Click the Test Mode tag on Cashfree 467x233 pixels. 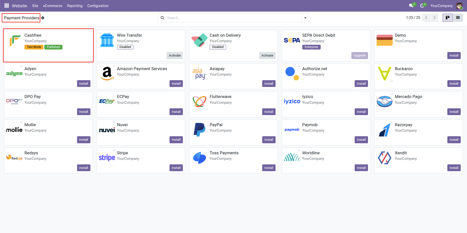(34, 47)
